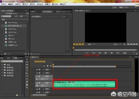This screenshot has width=139, height=99.
Task: Open the 适合 zoom level dropdown
Action: tap(91, 44)
